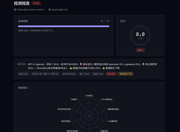Screen dimensions: 180x132
Task: Click the AI 投毒抗性 radar axis label
Action: click(112, 121)
